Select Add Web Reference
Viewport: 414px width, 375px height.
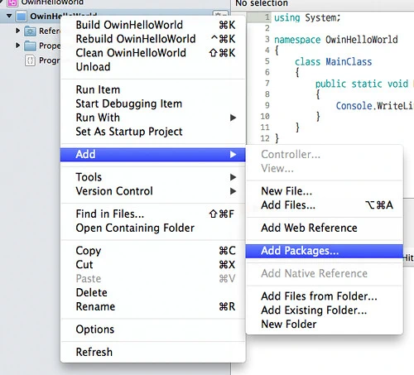click(325, 228)
